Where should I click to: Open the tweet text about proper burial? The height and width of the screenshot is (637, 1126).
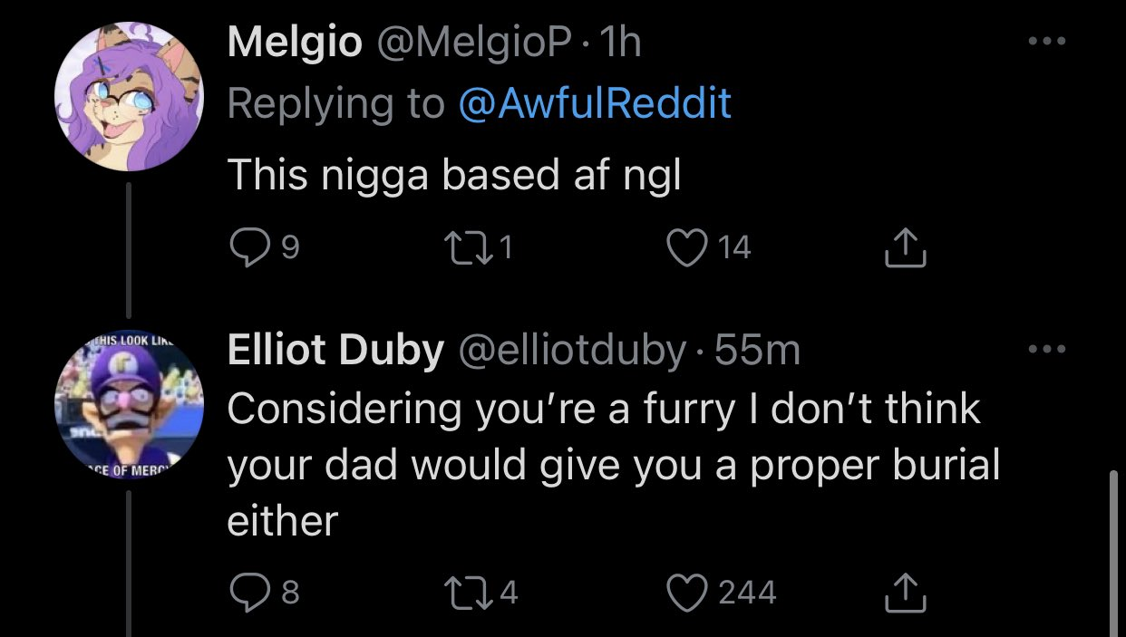(613, 465)
